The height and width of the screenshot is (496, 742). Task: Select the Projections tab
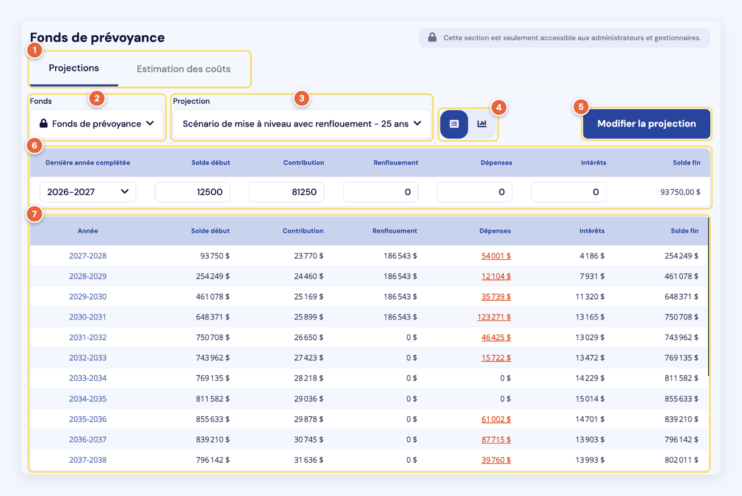click(x=74, y=68)
